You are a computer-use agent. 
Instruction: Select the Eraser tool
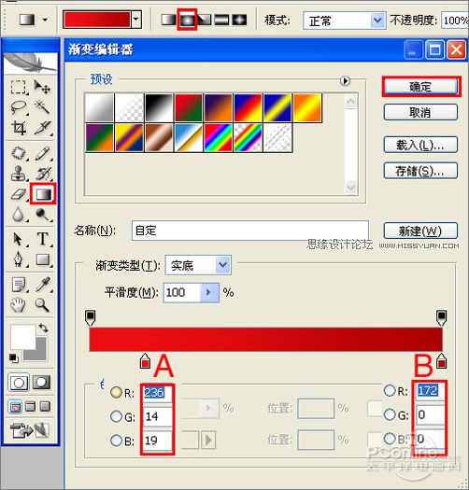pos(18,194)
